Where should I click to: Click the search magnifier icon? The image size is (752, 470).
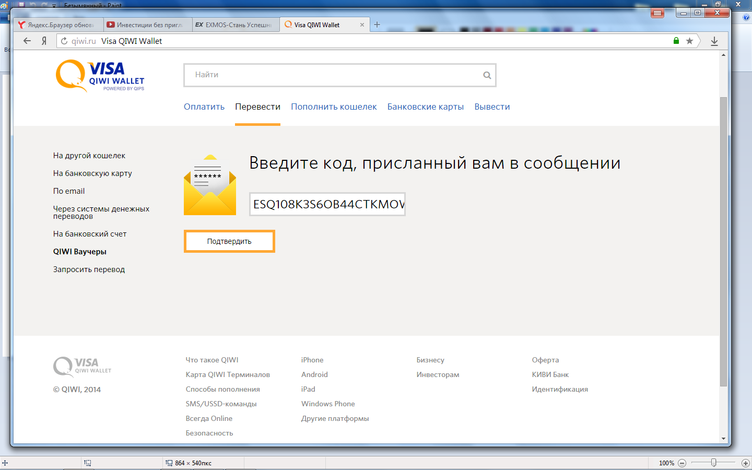(487, 75)
